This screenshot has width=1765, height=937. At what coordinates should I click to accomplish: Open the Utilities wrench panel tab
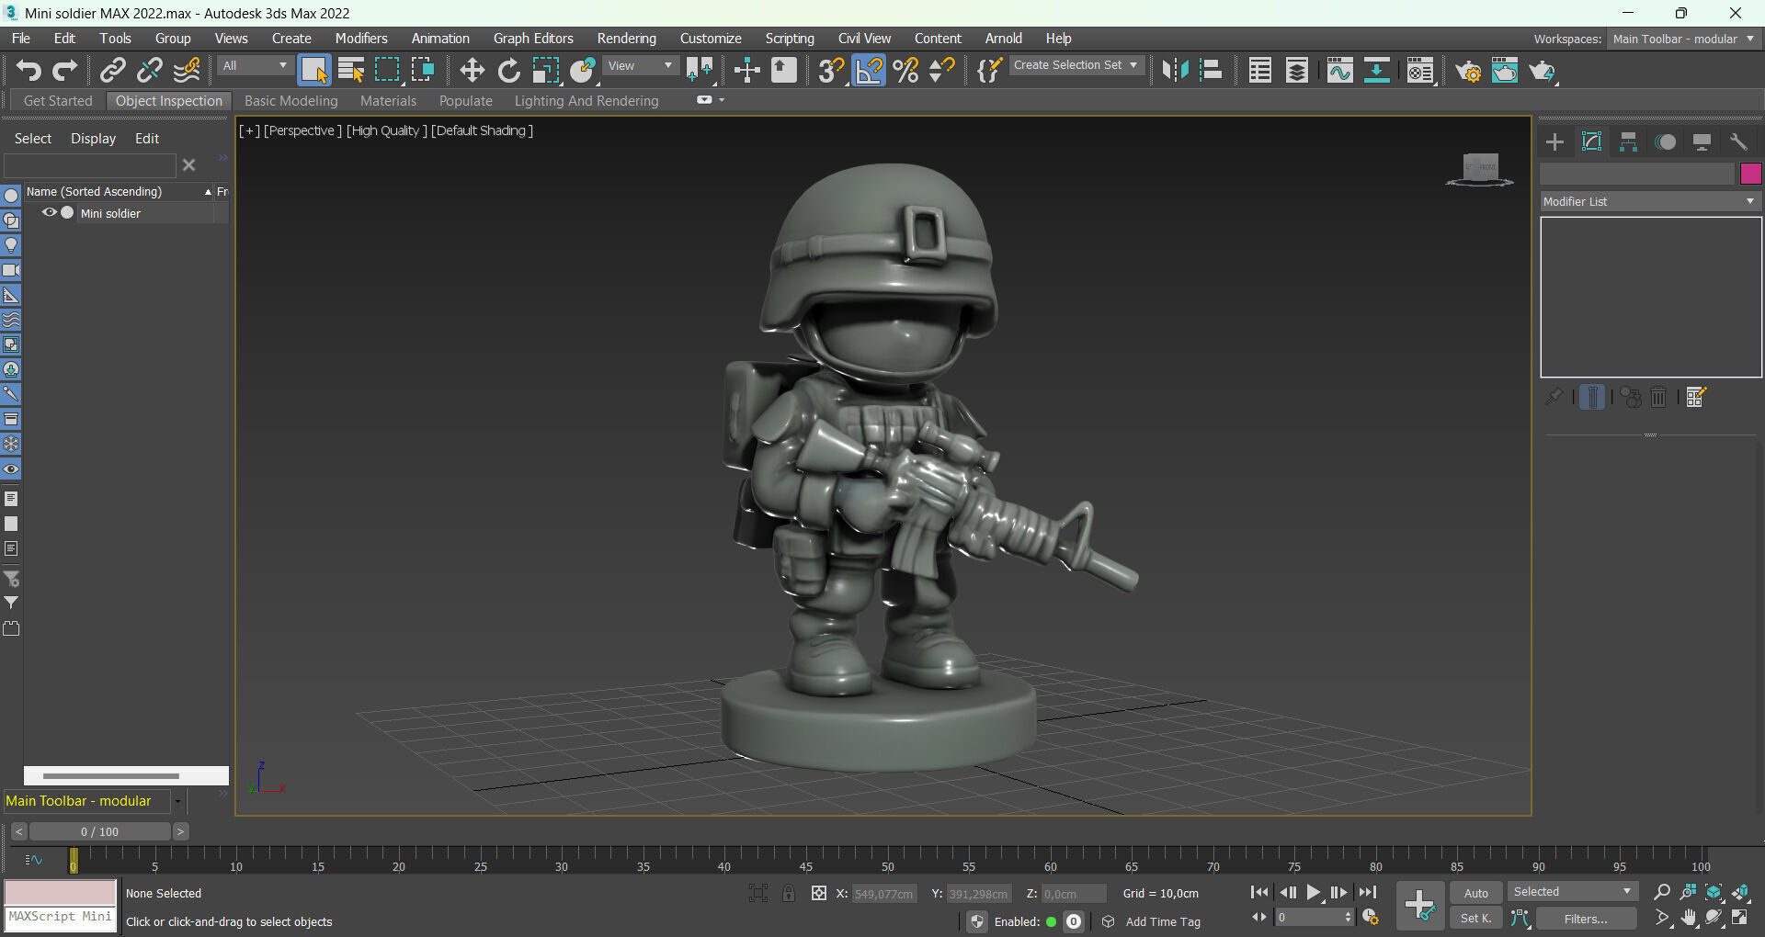pos(1738,141)
